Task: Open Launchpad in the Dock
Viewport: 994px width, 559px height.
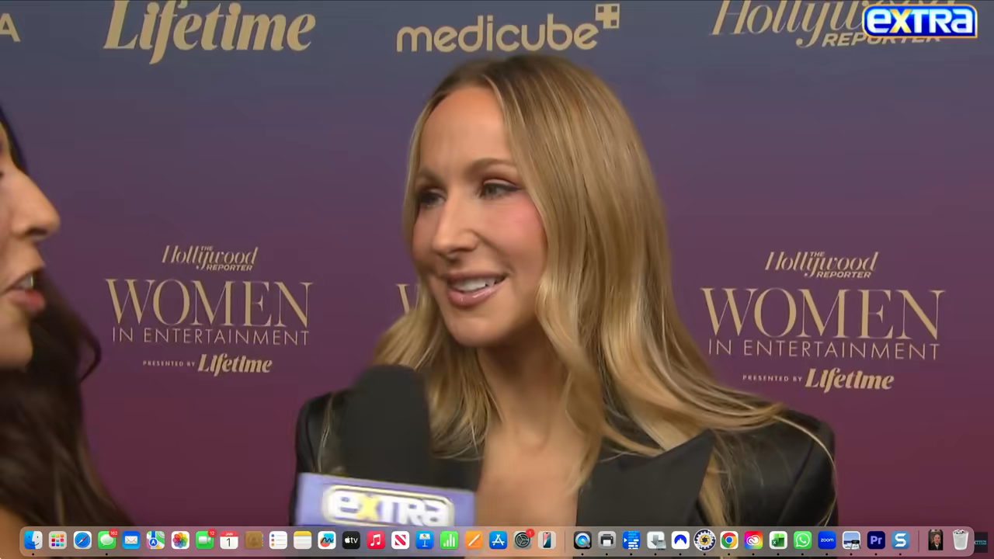Action: pyautogui.click(x=57, y=540)
